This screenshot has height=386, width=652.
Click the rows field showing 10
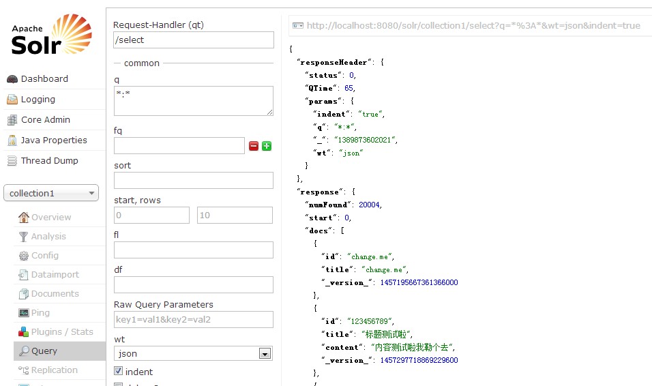pos(235,215)
